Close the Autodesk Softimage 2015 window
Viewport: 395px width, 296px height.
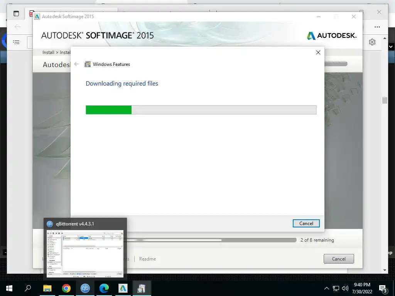click(x=354, y=17)
